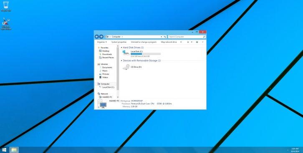Screen dimensions: 303x153
Task: Click the HAMED-PC name in the details pane
Action: [x=114, y=101]
